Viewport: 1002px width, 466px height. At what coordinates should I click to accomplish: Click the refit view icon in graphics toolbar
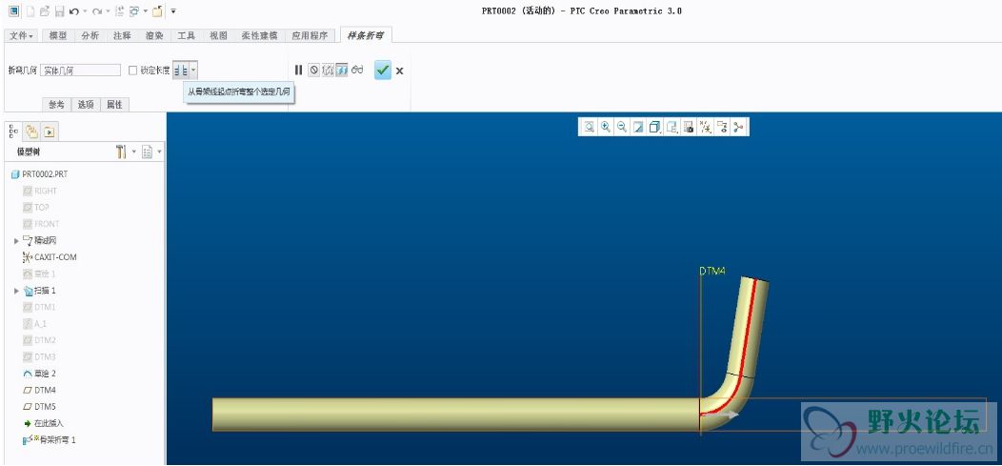pyautogui.click(x=590, y=127)
